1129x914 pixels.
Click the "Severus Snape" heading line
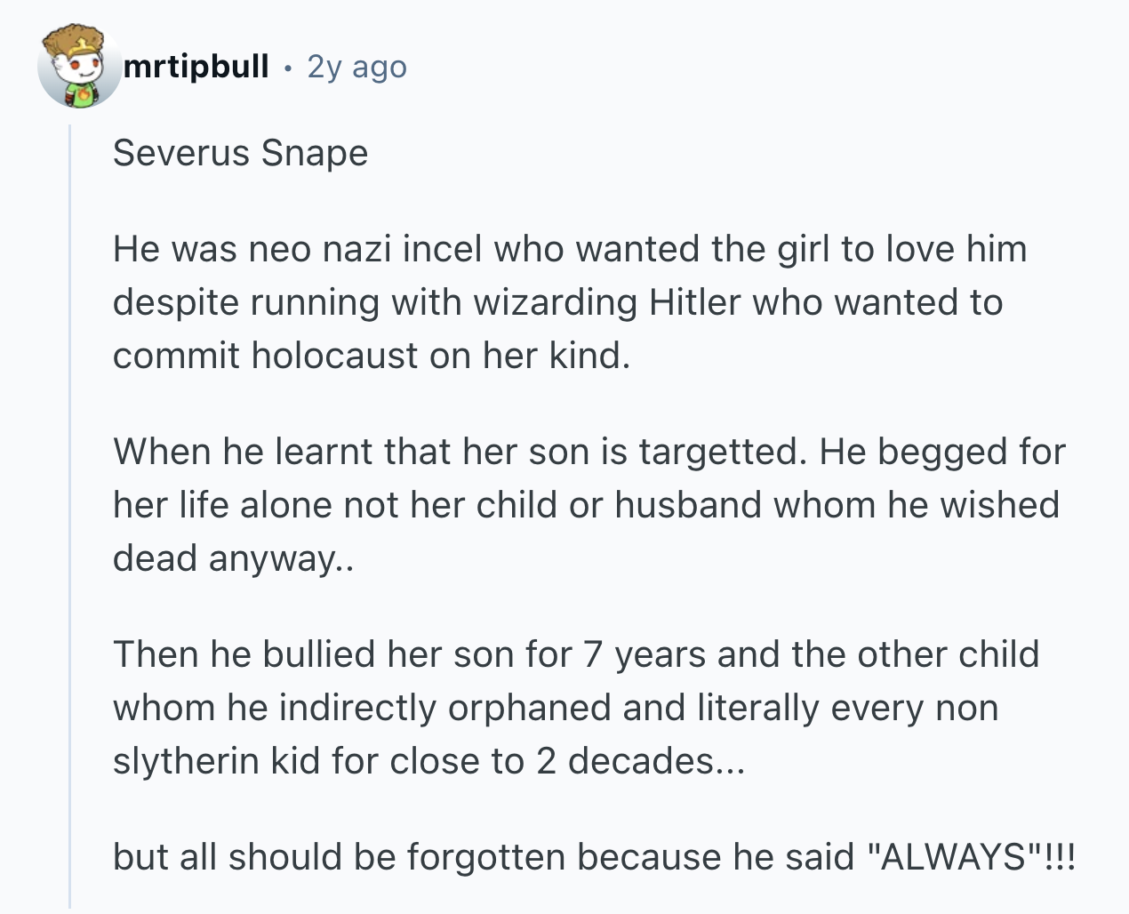(240, 153)
